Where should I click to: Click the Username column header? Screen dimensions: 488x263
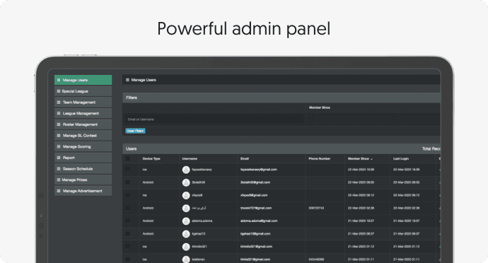point(190,159)
